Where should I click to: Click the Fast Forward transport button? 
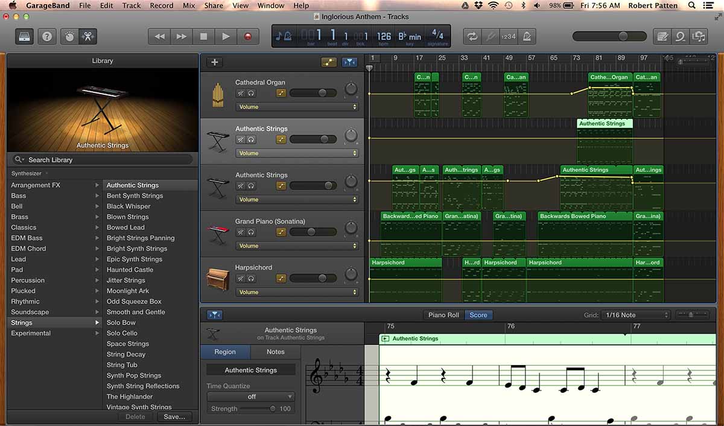tap(181, 36)
